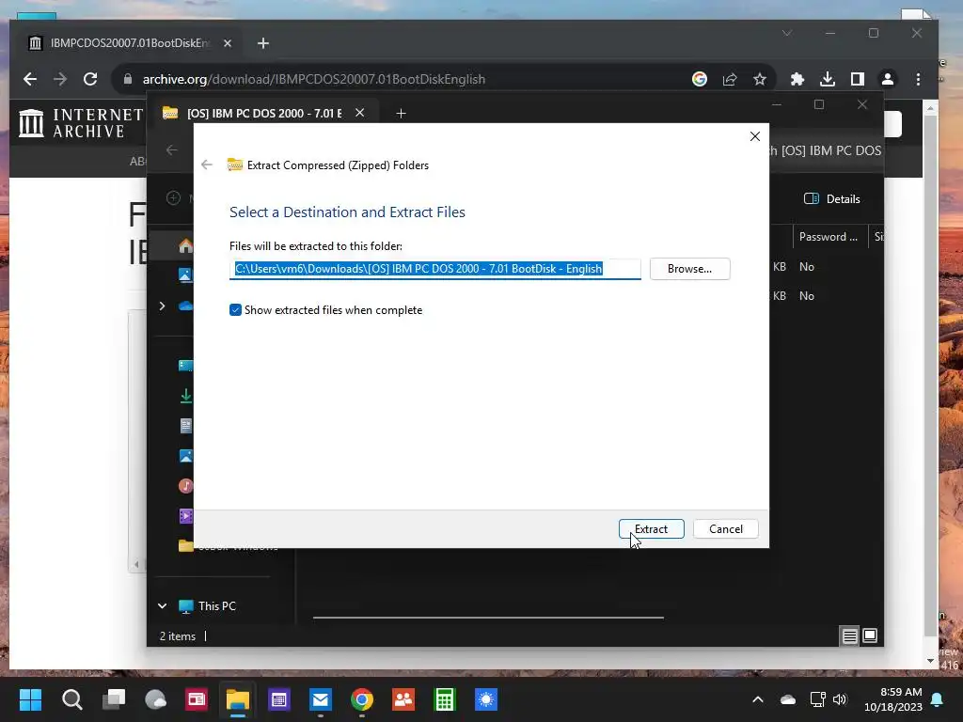Reload the archive.org page

click(x=90, y=79)
